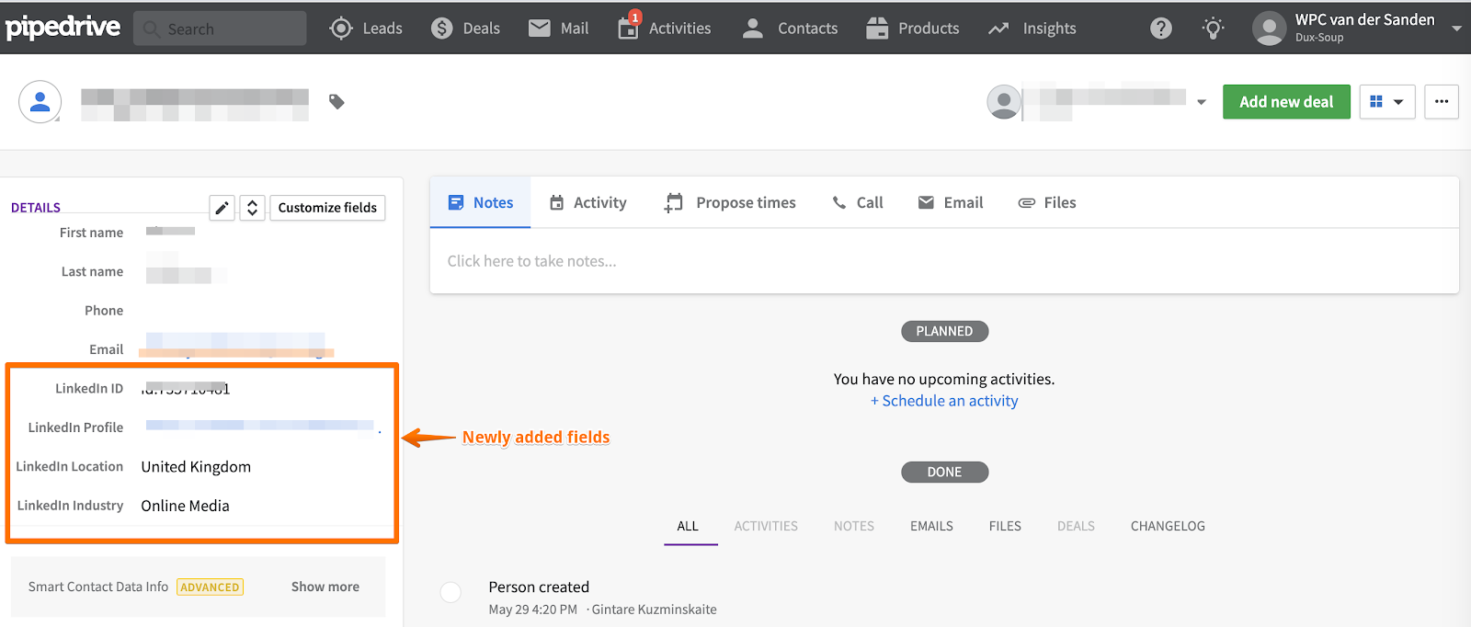Expand the owner dropdown arrow
Viewport: 1471px width, 627px height.
(x=1201, y=102)
